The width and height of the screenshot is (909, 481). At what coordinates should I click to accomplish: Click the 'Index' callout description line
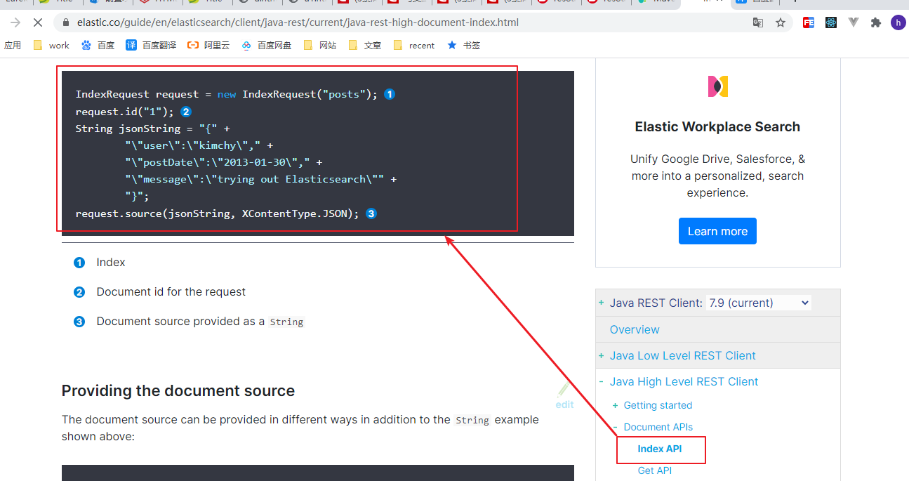111,263
